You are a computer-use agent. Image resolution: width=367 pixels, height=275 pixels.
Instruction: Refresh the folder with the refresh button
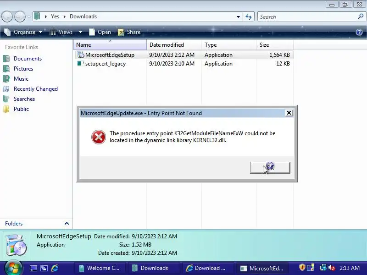[x=248, y=16]
